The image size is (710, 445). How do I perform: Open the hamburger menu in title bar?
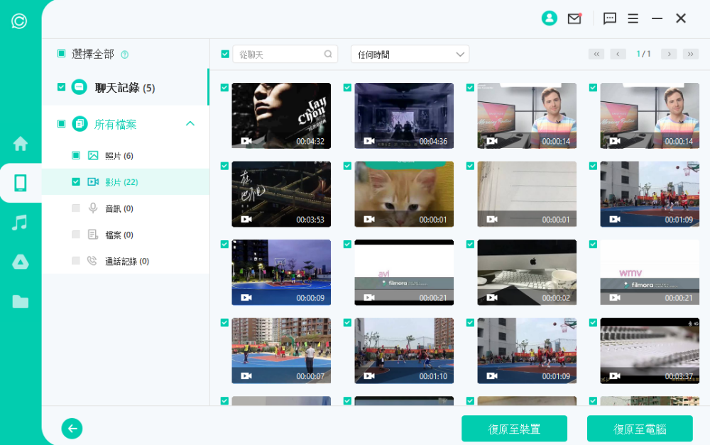coord(633,19)
